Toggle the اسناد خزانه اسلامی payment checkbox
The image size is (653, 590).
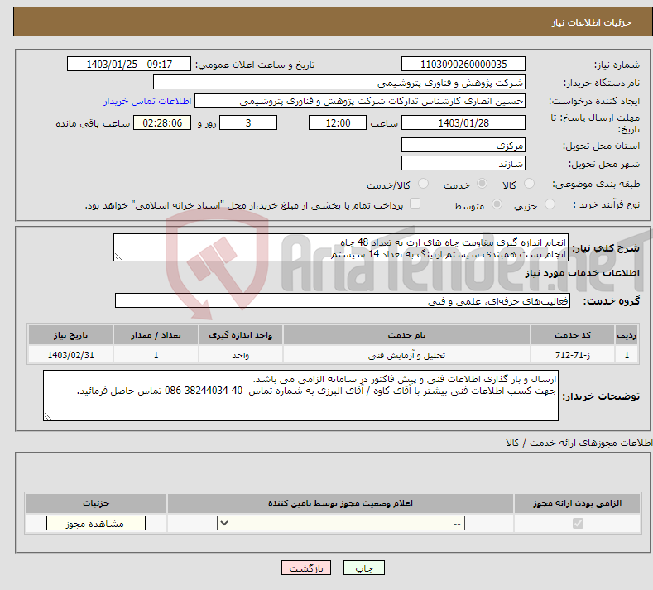tap(415, 204)
